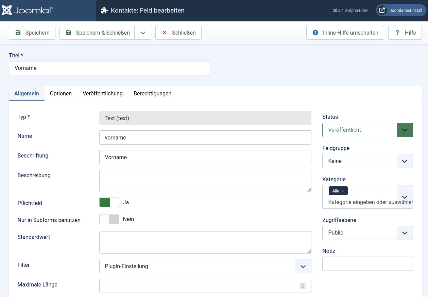Screen dimensions: 428x297
Task: Switch to the Optionen tab
Action: pos(61,94)
